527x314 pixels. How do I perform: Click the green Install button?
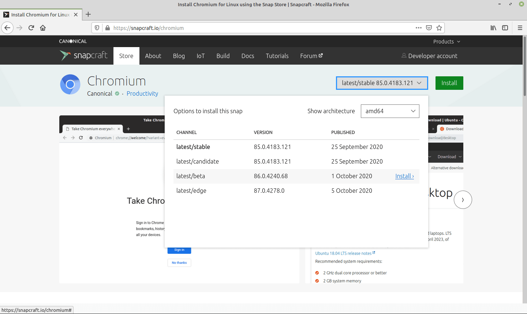[x=449, y=83]
